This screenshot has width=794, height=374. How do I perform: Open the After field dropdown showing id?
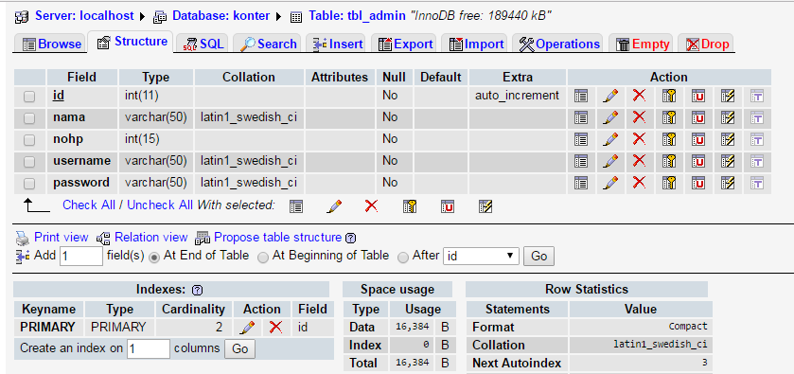(481, 257)
